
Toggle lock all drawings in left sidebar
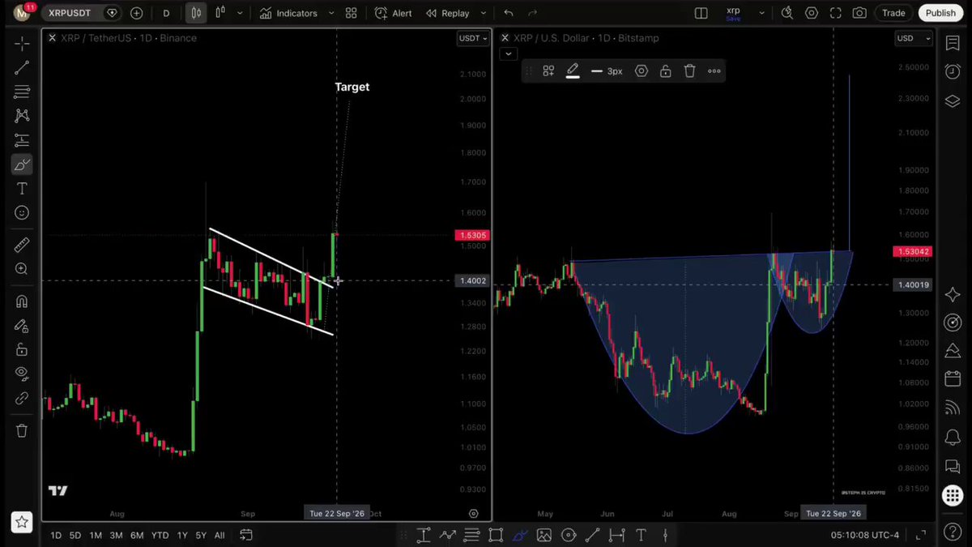point(22,350)
